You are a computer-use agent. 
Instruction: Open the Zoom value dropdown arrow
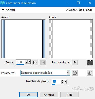(29, 62)
